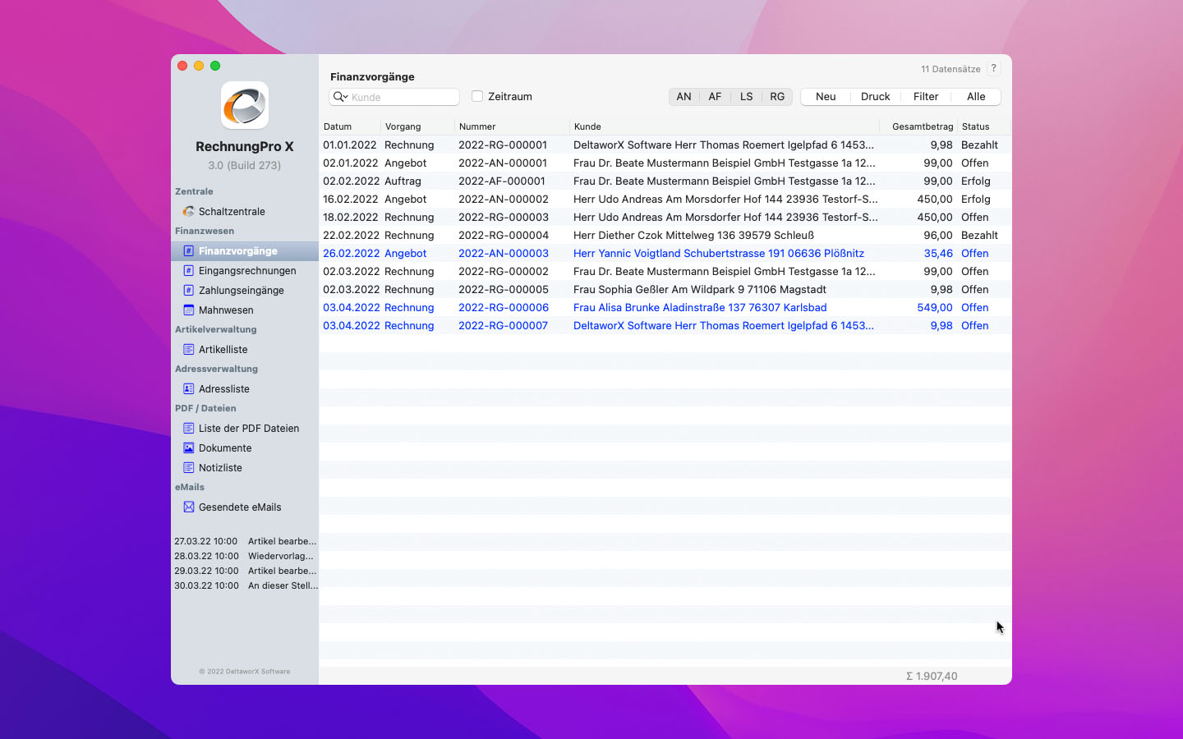Open Mahnwesen via its calendar icon
Screen dimensions: 1183x739
point(188,310)
